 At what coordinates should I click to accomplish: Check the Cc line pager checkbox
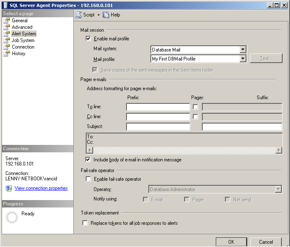click(196, 117)
